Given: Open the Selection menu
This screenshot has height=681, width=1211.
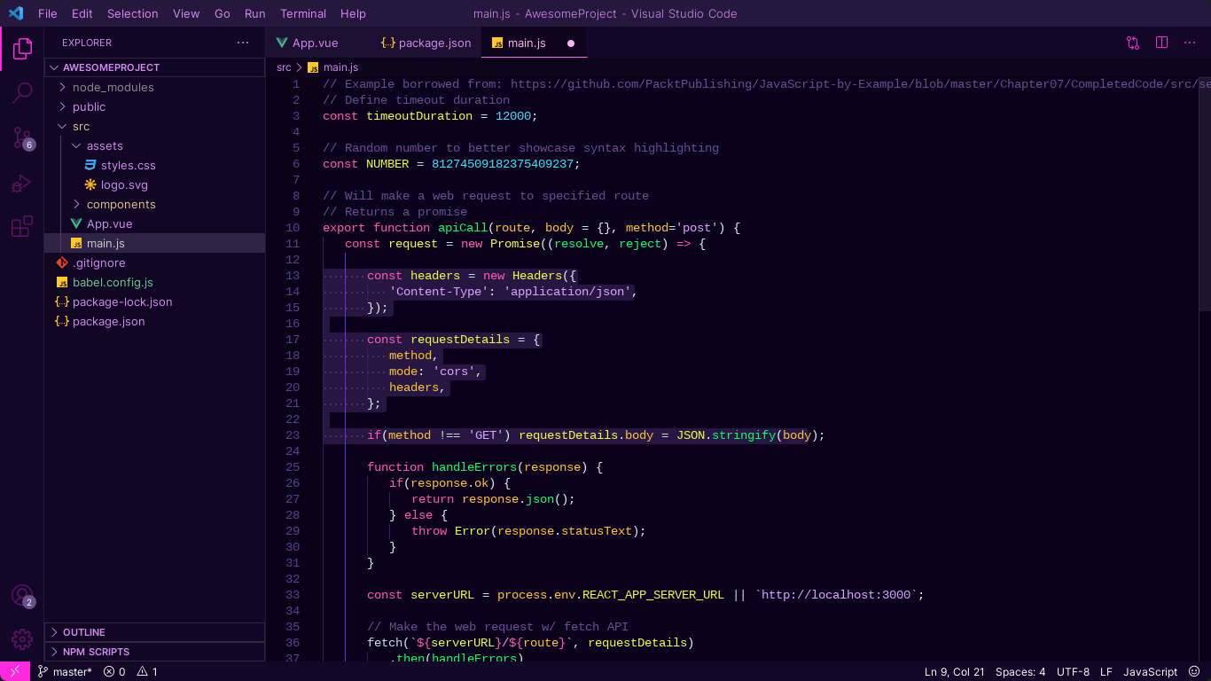Looking at the screenshot, I should click(x=133, y=13).
